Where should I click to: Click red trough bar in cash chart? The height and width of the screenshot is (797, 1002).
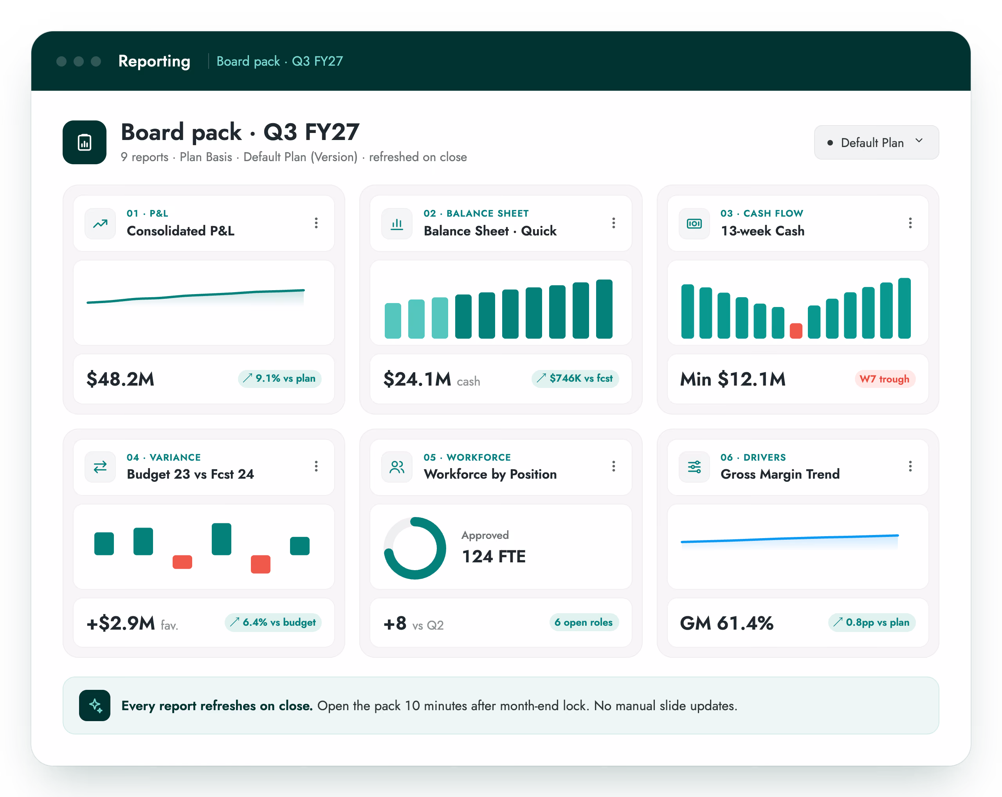tap(796, 331)
